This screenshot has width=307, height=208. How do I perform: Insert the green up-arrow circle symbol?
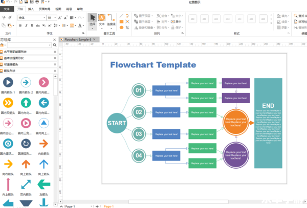26,103
